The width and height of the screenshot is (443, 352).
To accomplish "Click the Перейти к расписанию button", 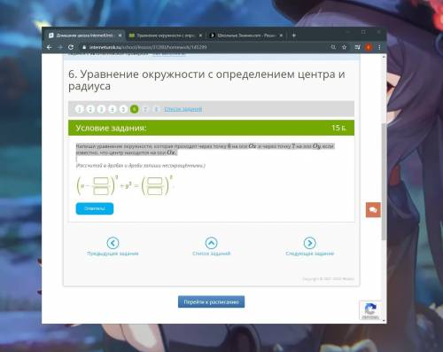I will pyautogui.click(x=211, y=301).
